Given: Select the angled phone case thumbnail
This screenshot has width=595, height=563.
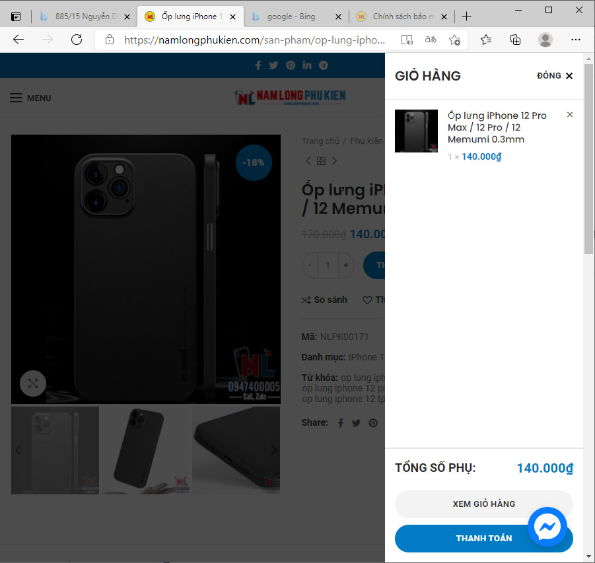Looking at the screenshot, I should (146, 450).
